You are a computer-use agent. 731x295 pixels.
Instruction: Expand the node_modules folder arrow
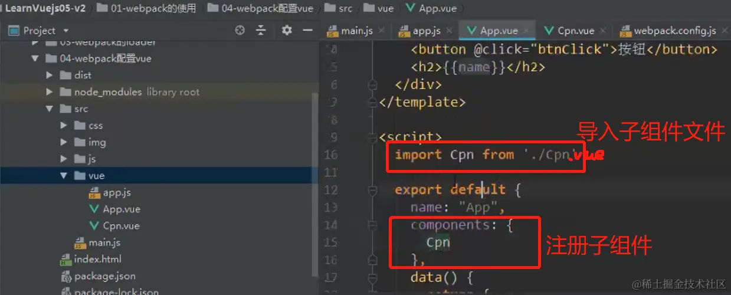(50, 92)
